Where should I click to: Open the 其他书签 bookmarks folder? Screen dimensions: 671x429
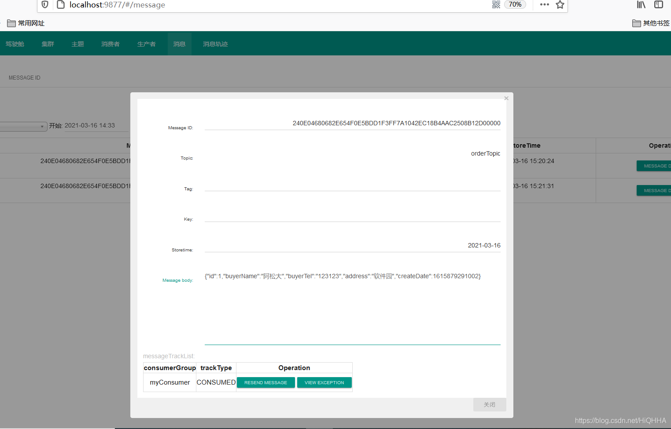(x=651, y=23)
